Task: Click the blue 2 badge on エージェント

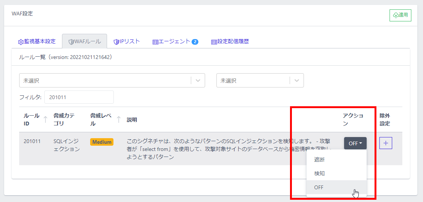Action: click(195, 42)
